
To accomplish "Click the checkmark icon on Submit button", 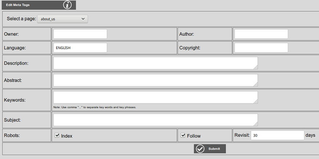I will [200, 149].
